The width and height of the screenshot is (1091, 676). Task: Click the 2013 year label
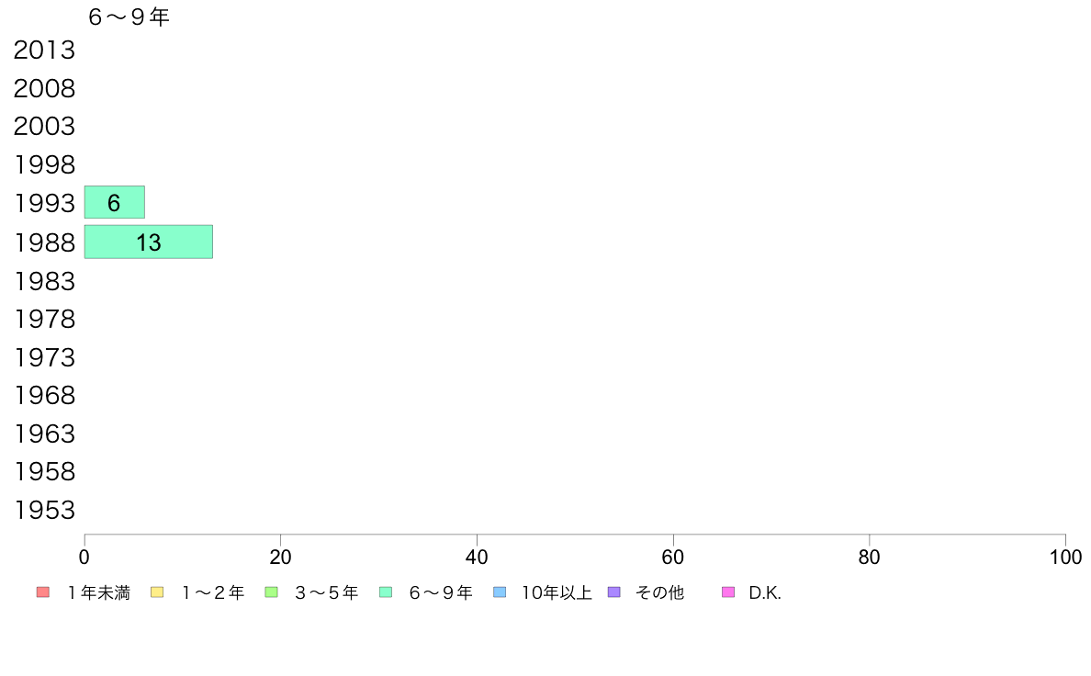pyautogui.click(x=44, y=51)
